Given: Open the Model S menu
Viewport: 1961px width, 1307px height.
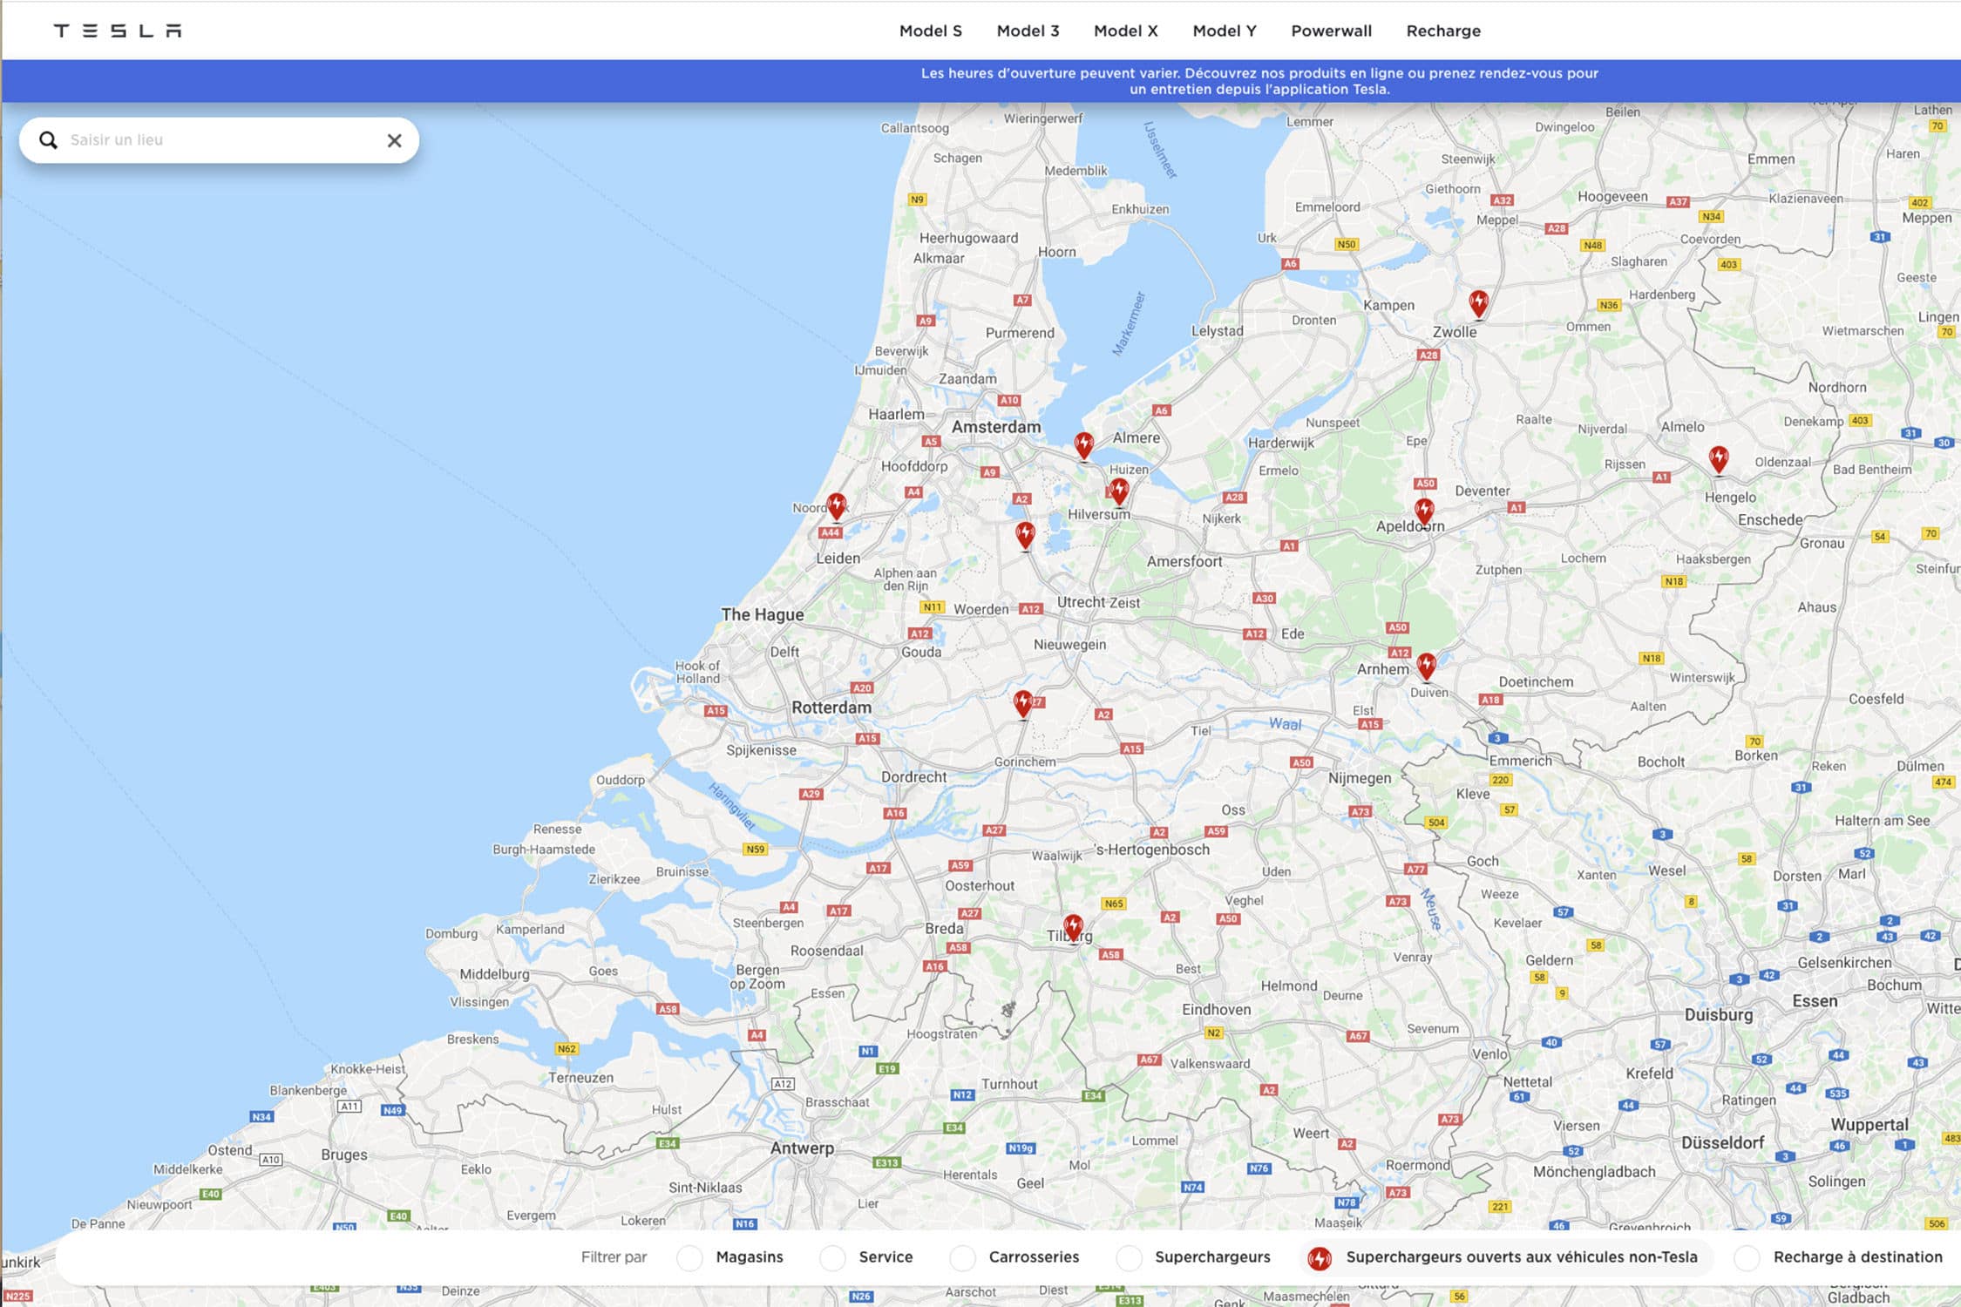Looking at the screenshot, I should coord(930,30).
